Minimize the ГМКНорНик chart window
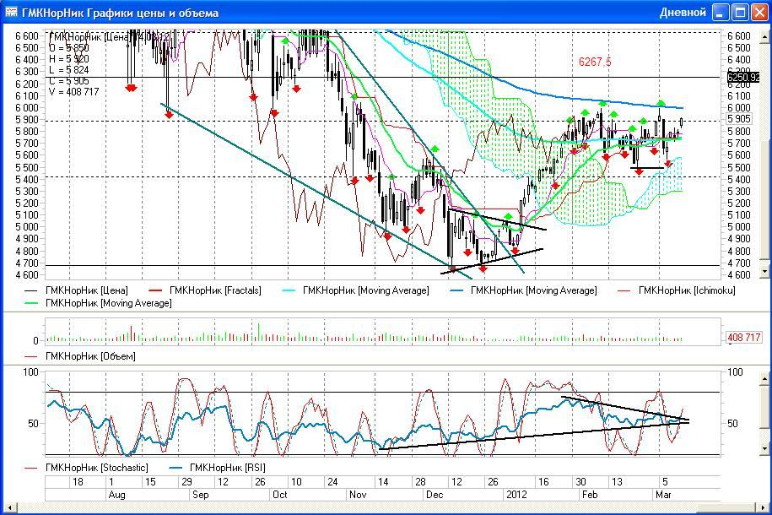Screen dimensions: 772x515 point(721,13)
